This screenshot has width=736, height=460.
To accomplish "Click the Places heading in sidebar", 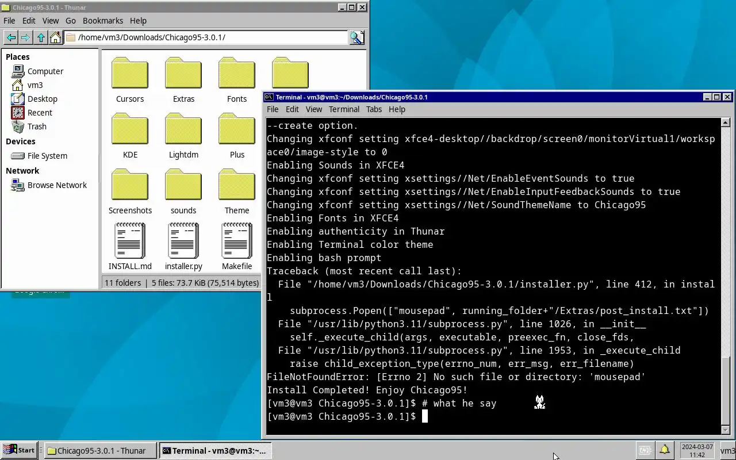I will (18, 57).
